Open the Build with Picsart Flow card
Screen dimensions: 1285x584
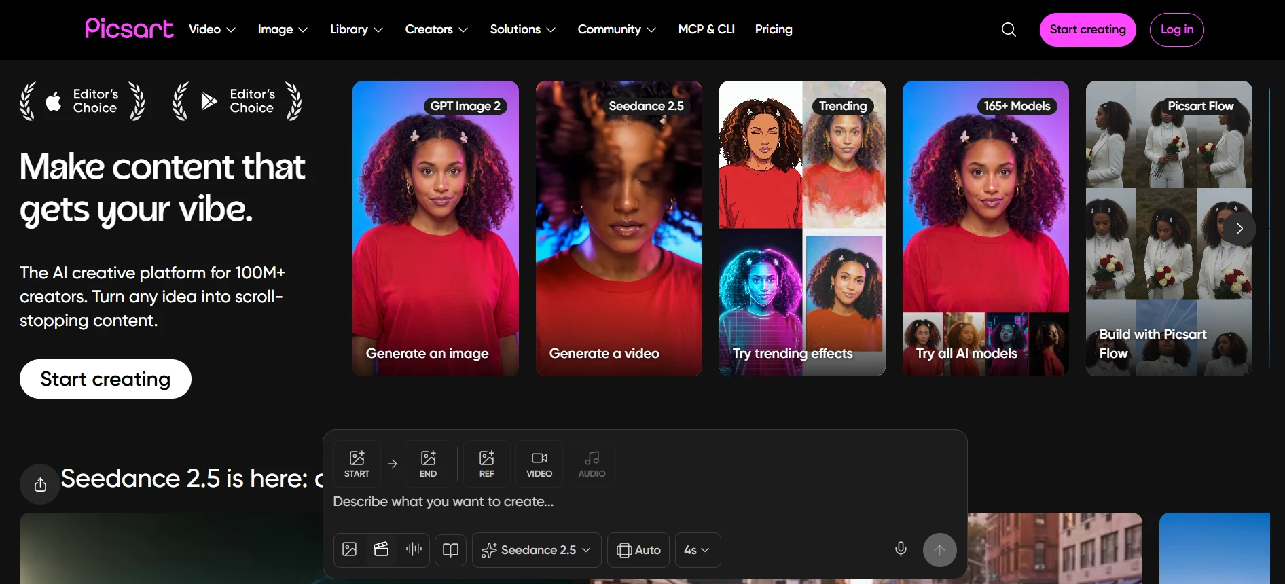[x=1169, y=229]
